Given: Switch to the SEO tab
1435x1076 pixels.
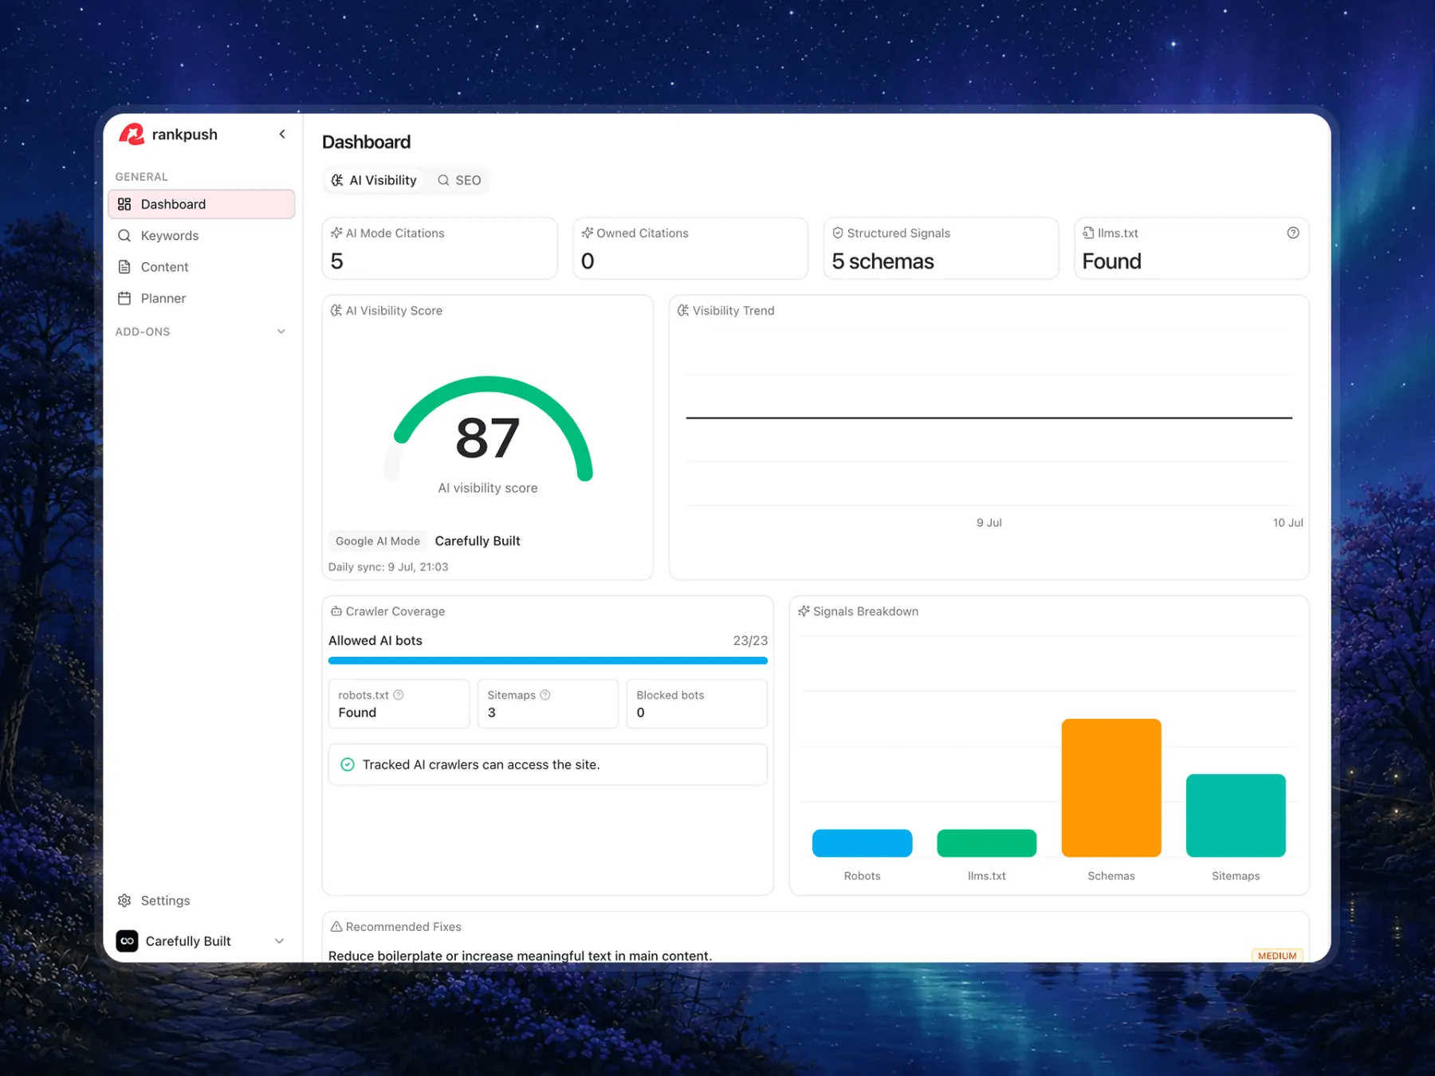Looking at the screenshot, I should click(459, 180).
